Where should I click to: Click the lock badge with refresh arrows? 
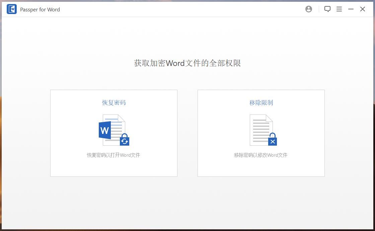pyautogui.click(x=125, y=140)
